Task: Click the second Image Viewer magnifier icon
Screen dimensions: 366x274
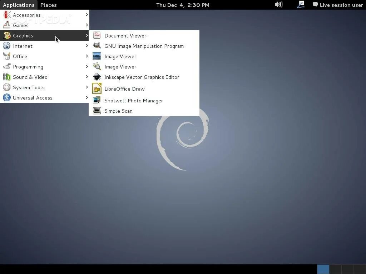Action: pyautogui.click(x=97, y=67)
